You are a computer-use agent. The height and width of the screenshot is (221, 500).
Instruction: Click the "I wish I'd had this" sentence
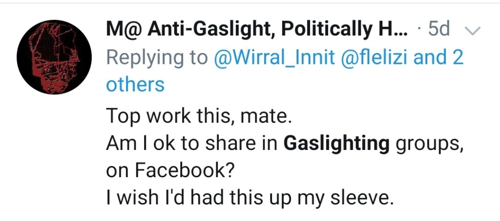pos(205,198)
